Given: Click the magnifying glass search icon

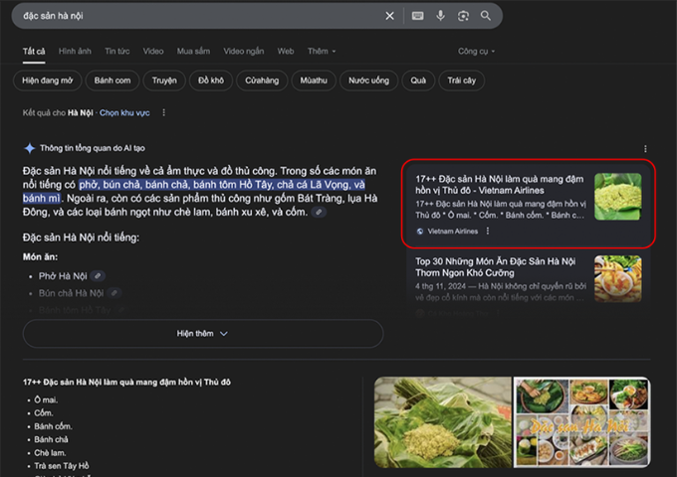Looking at the screenshot, I should tap(486, 16).
